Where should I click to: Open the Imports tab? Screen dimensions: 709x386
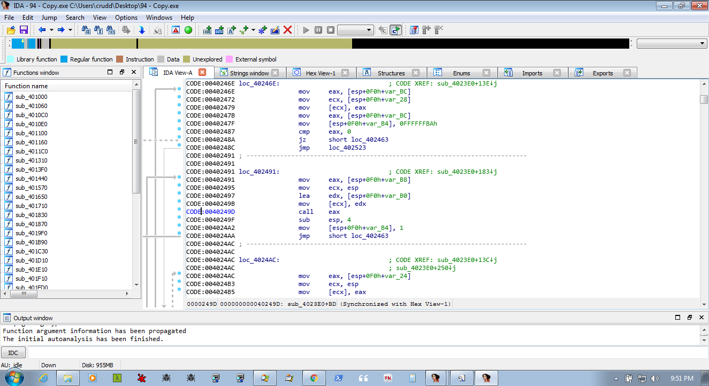[532, 73]
